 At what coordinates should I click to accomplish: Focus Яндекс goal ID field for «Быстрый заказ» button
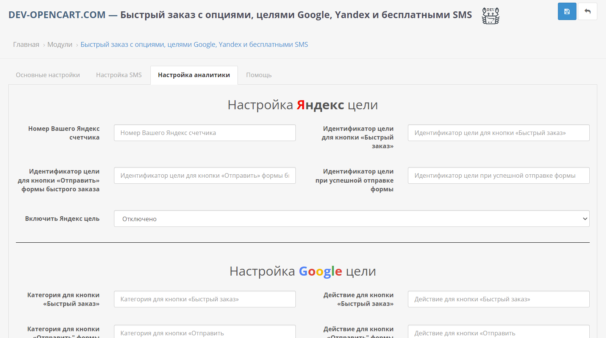tap(499, 133)
